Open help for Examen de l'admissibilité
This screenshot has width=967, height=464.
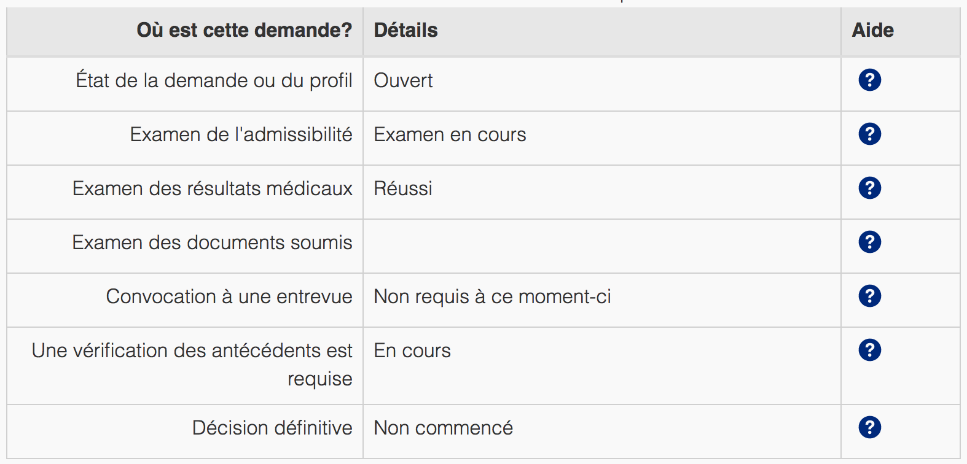pos(869,134)
